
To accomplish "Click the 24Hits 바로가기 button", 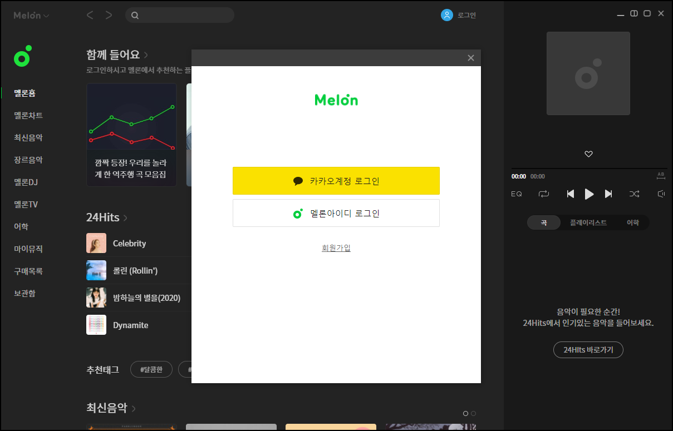I will (588, 350).
